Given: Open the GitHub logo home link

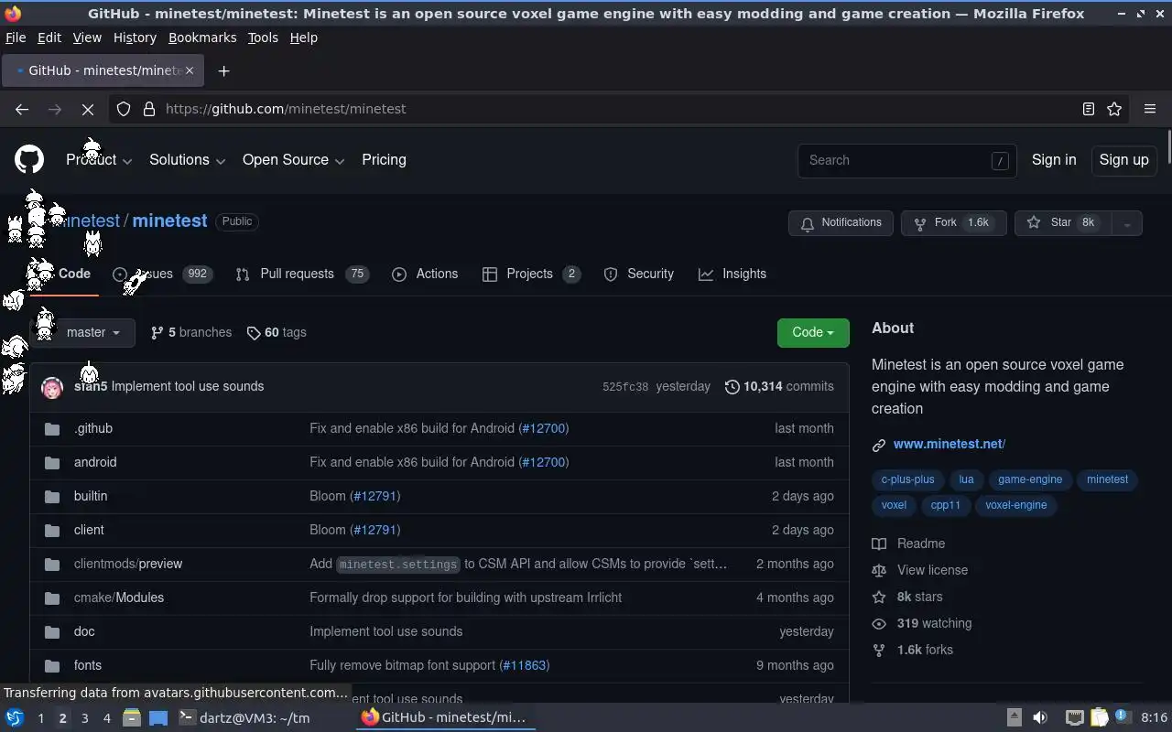Looking at the screenshot, I should coord(29,159).
